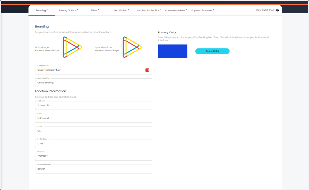Click the City field containing Hollywood

pos(93,118)
